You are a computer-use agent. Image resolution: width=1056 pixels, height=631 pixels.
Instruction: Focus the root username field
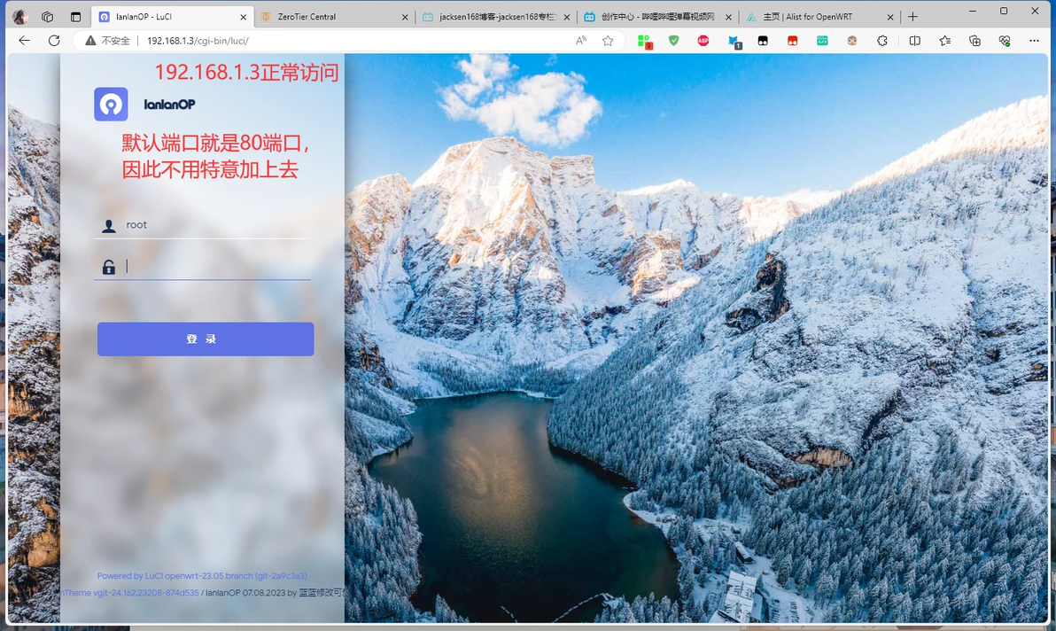(x=202, y=225)
